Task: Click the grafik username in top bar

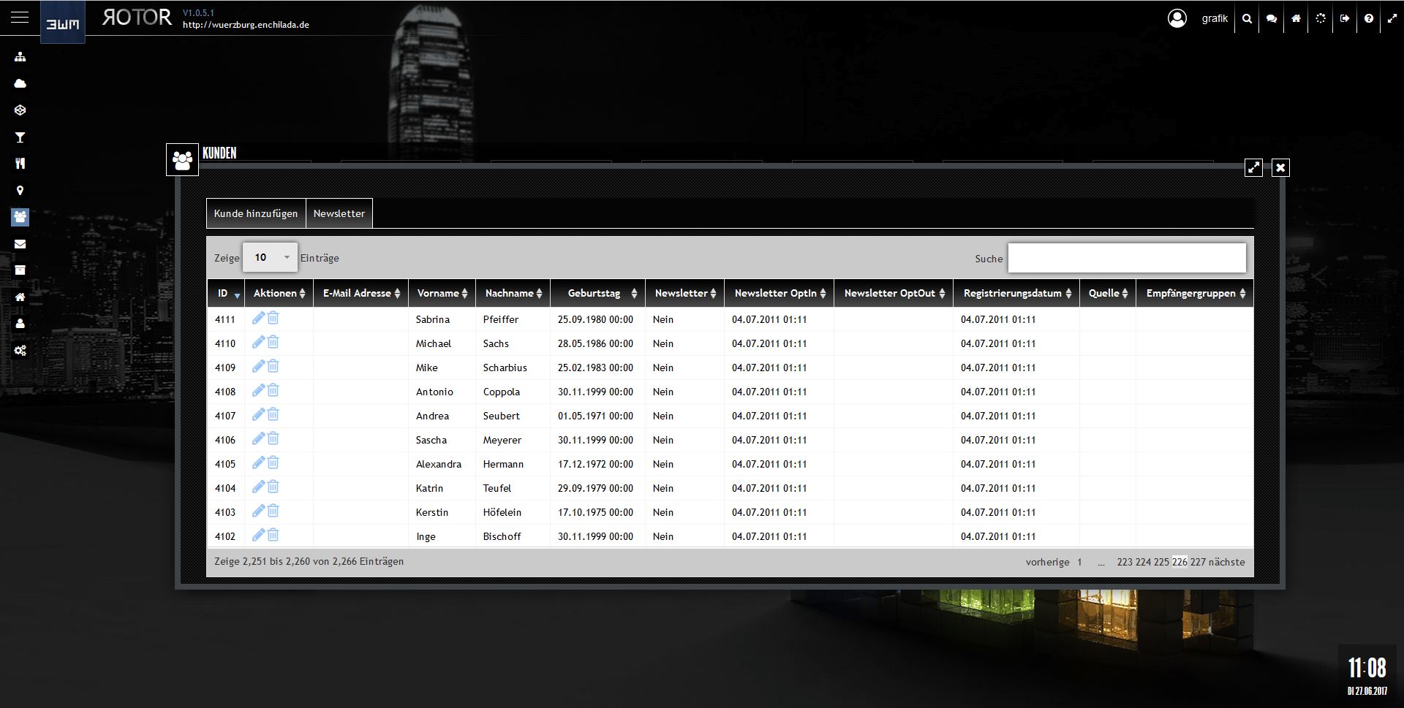Action: pos(1215,18)
